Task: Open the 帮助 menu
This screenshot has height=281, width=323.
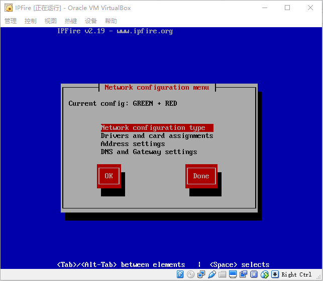Action: point(111,21)
